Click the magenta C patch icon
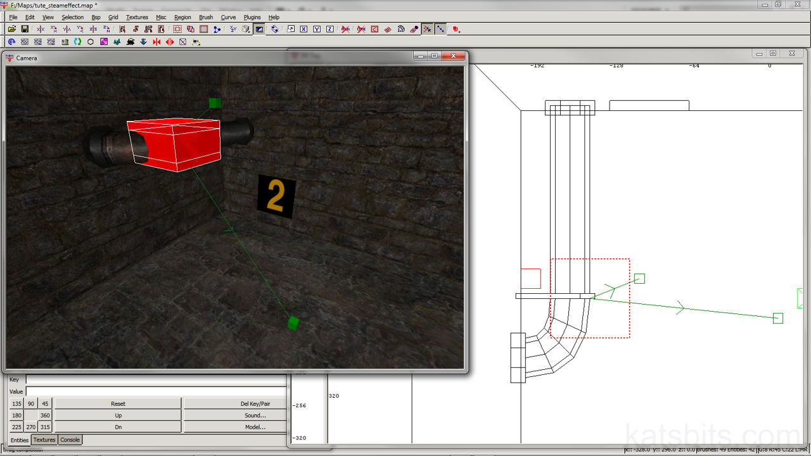This screenshot has height=456, width=811. (104, 42)
